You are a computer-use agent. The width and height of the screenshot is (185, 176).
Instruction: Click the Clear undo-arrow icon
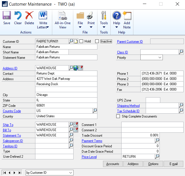pos(18,15)
